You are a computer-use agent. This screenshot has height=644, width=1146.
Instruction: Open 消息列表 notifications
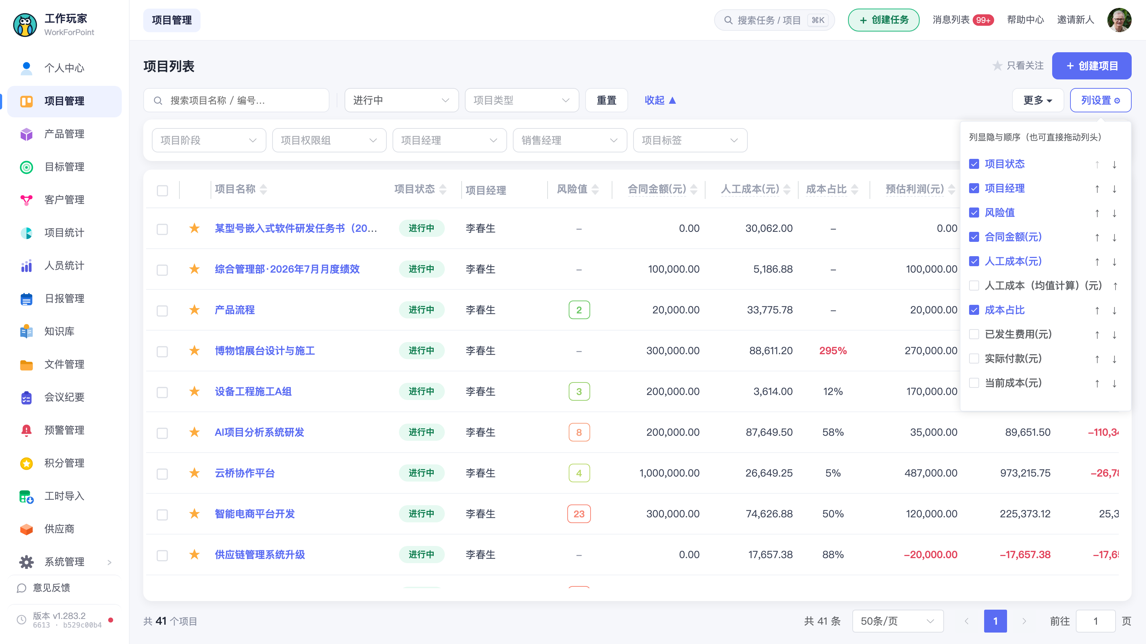point(963,20)
